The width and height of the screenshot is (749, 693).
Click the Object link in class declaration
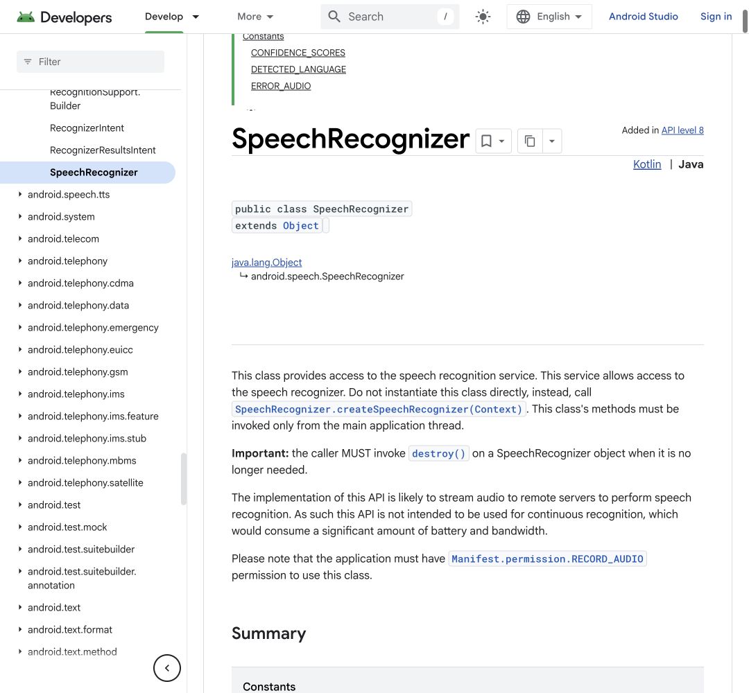click(300, 226)
